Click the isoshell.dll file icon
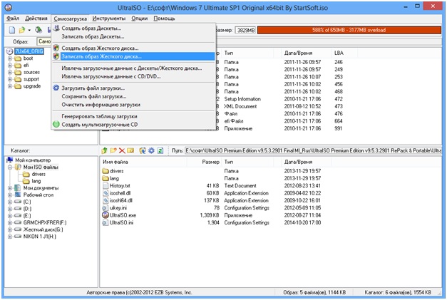Viewport: 447px width, 300px height. point(106,193)
